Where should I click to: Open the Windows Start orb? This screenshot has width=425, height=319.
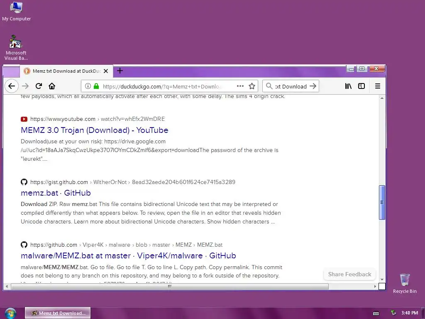click(x=10, y=313)
